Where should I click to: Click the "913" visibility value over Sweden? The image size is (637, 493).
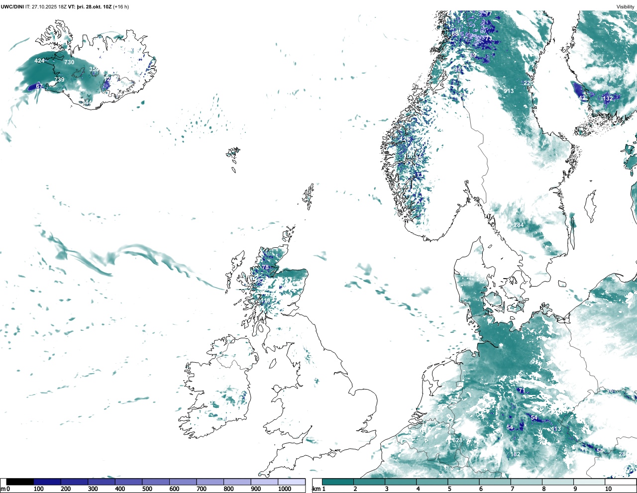[509, 91]
